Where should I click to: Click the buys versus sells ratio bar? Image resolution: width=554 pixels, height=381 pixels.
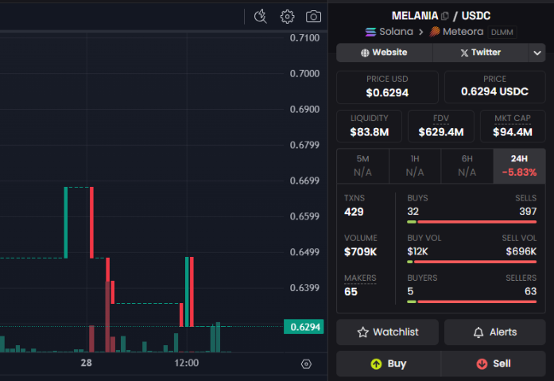[471, 222]
